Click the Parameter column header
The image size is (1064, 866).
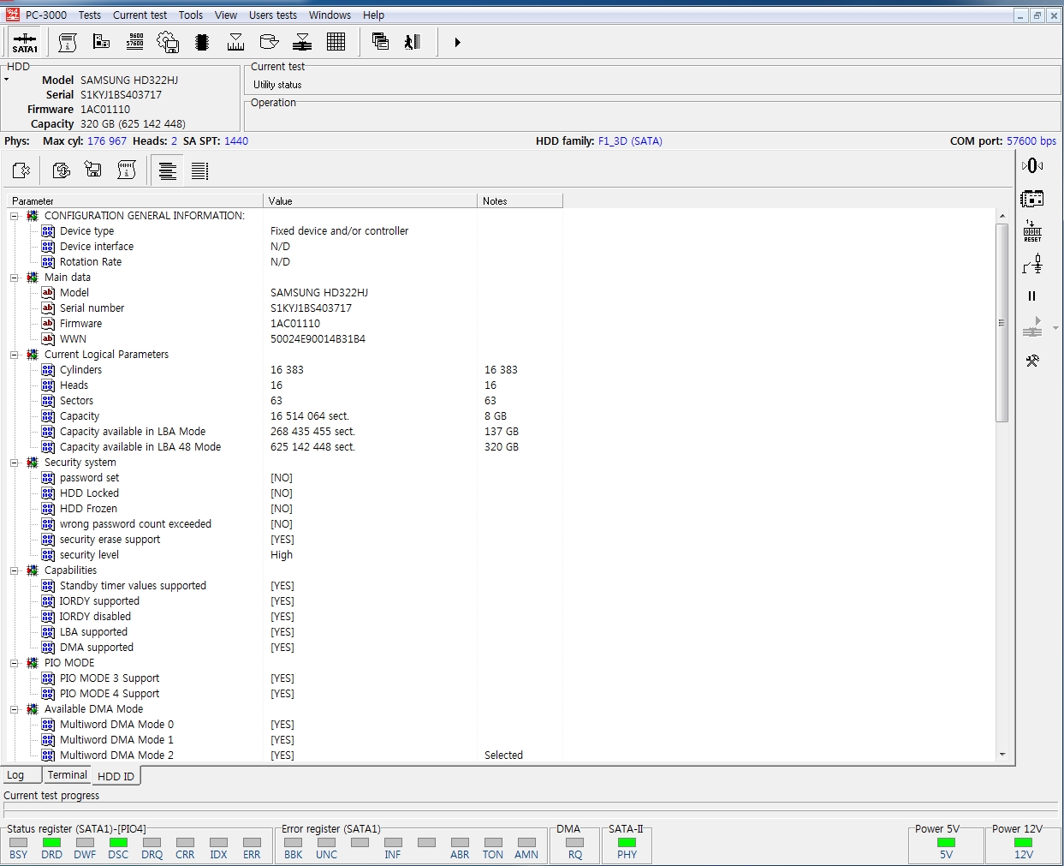point(135,201)
